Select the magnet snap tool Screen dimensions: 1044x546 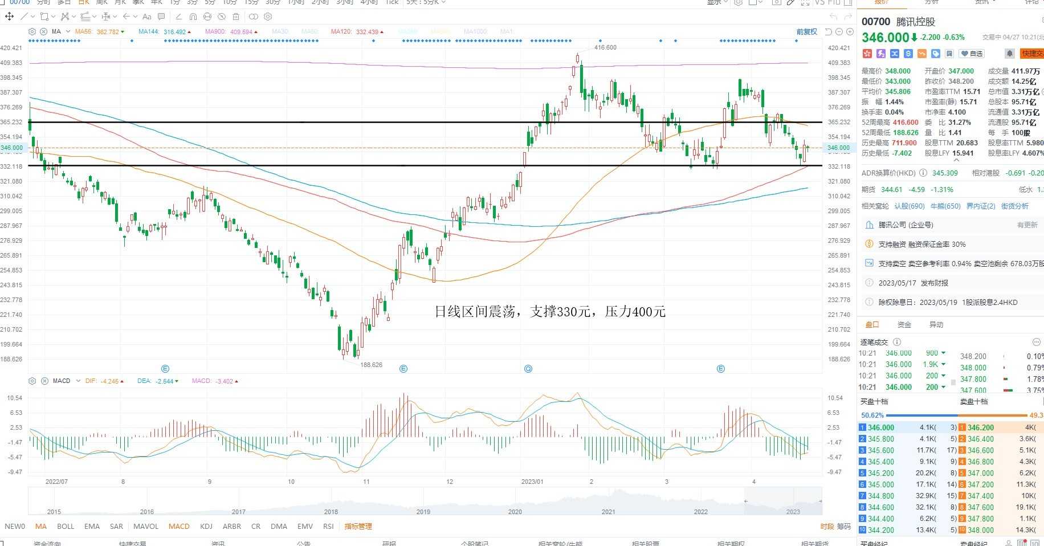[x=193, y=17]
